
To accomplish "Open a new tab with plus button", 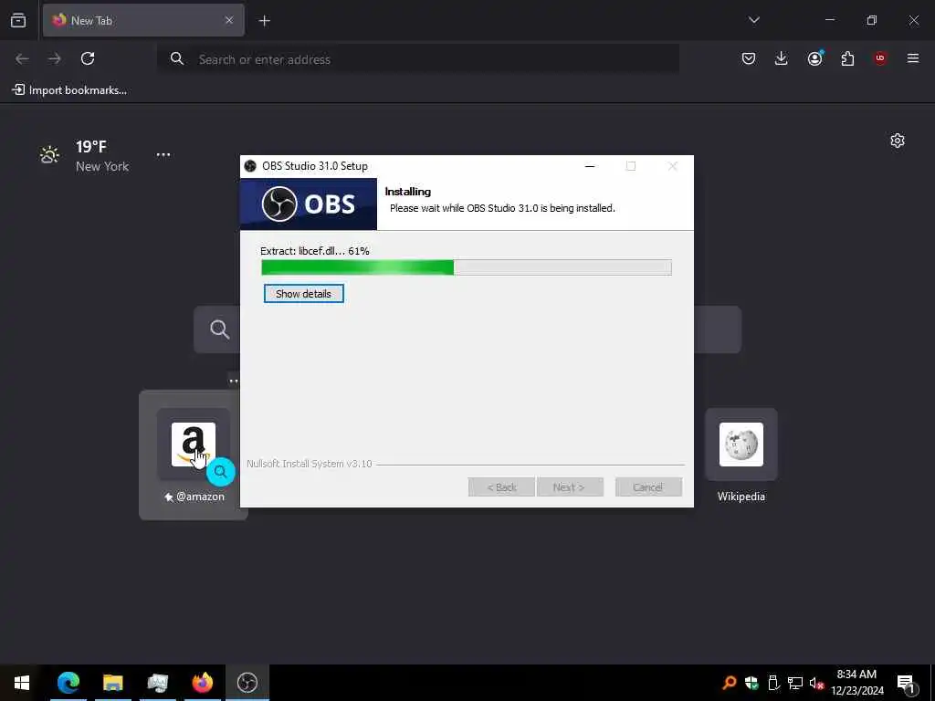I will 264,21.
